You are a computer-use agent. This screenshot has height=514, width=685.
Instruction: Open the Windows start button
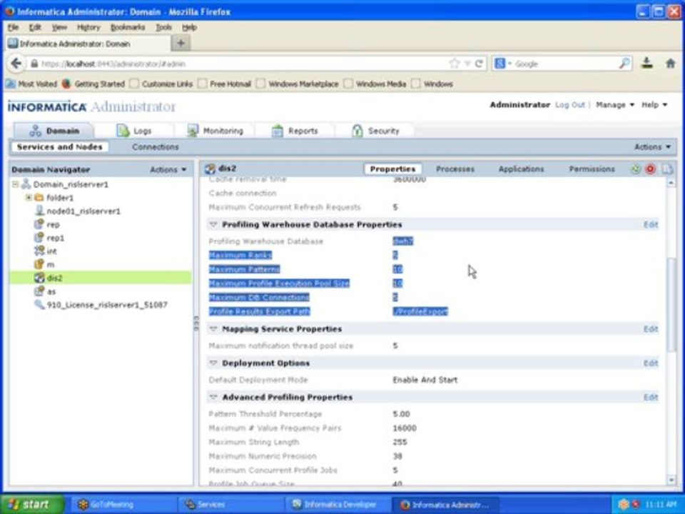31,505
